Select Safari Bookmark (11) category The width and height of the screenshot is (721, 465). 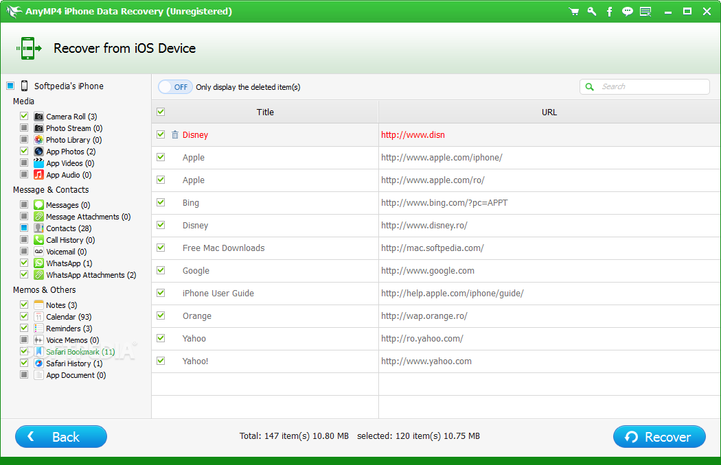pyautogui.click(x=80, y=352)
